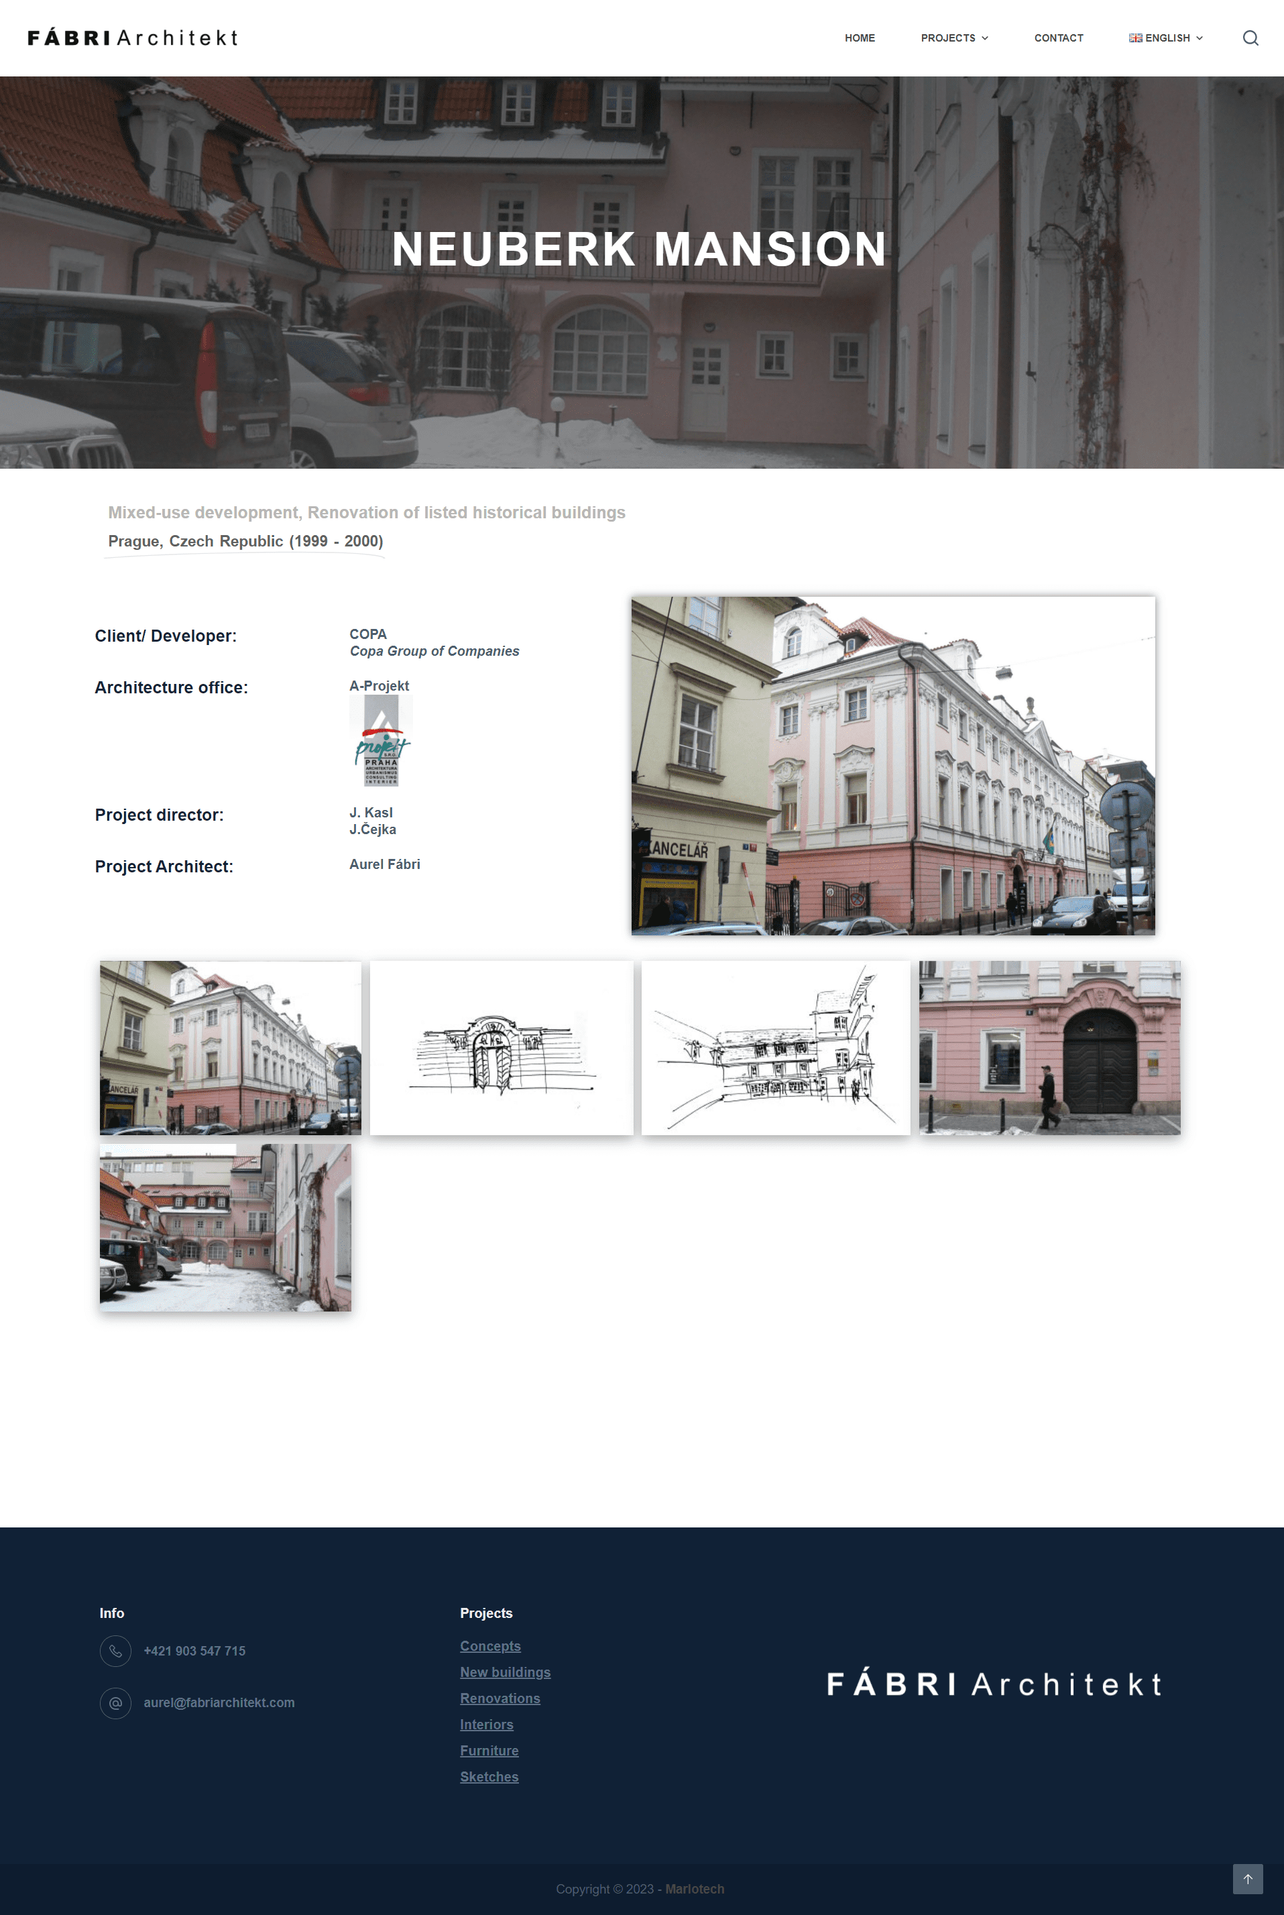Open the Sketches link in footer
The image size is (1284, 1915).
point(489,1777)
